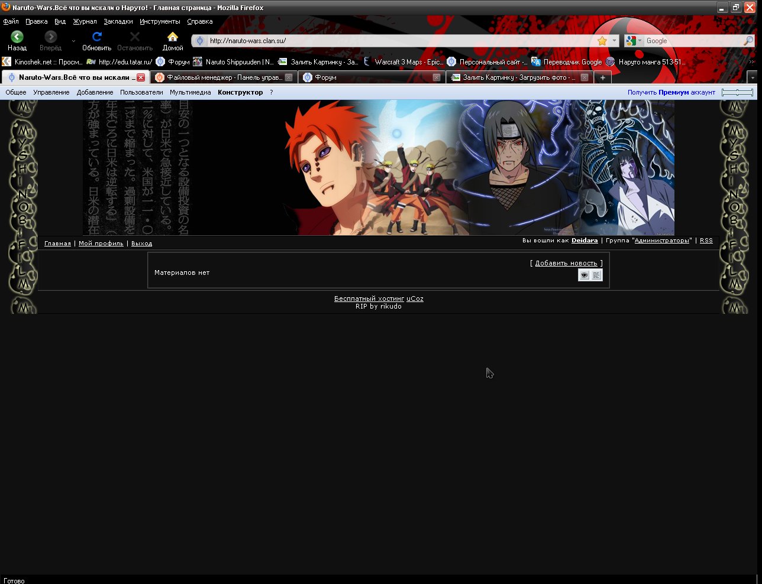Close the Файловый менеджер tab
The width and height of the screenshot is (762, 584).
tap(289, 77)
